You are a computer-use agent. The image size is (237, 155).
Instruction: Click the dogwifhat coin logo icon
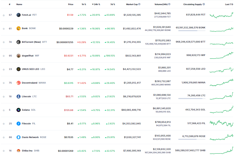pos(19,56)
